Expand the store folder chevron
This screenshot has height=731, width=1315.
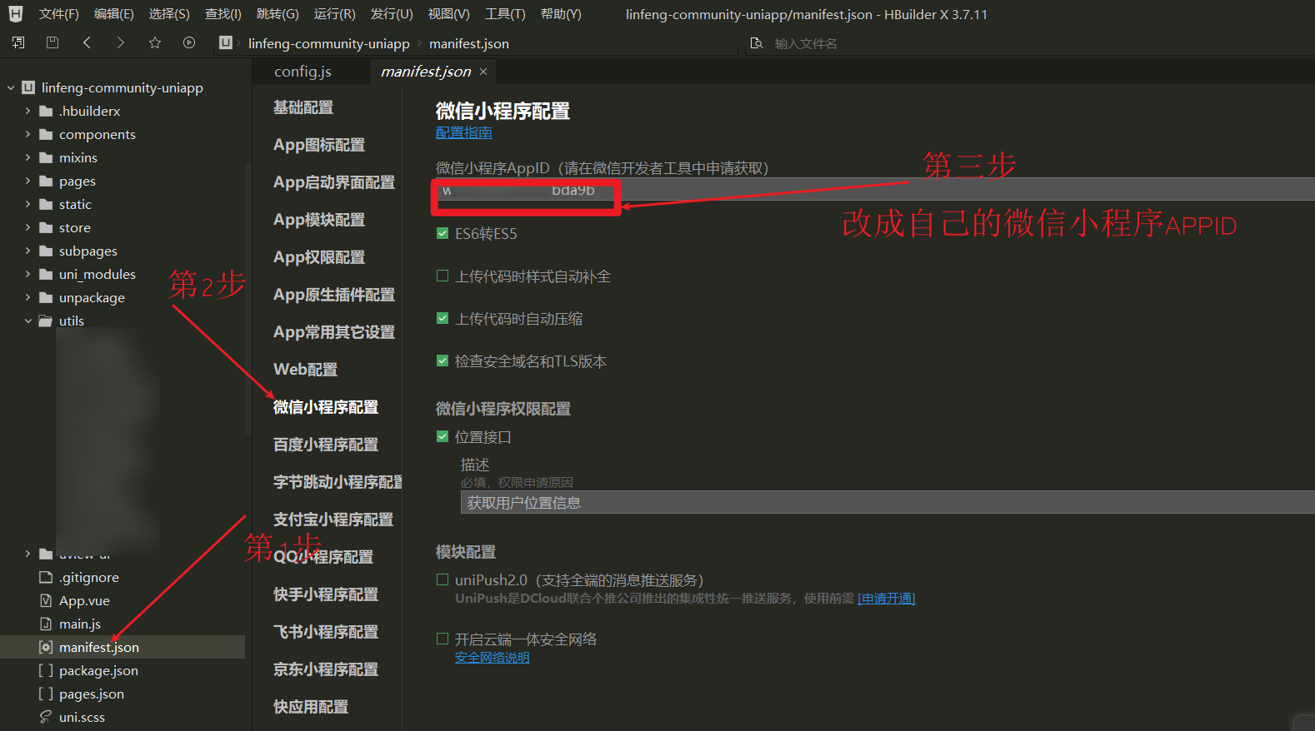pos(27,227)
